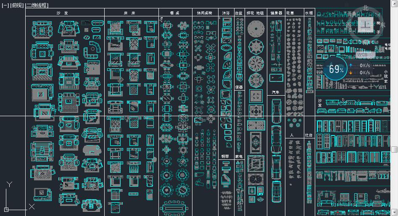Click the vertical scrollbar thumb
This screenshot has width=398, height=216.
(394, 149)
